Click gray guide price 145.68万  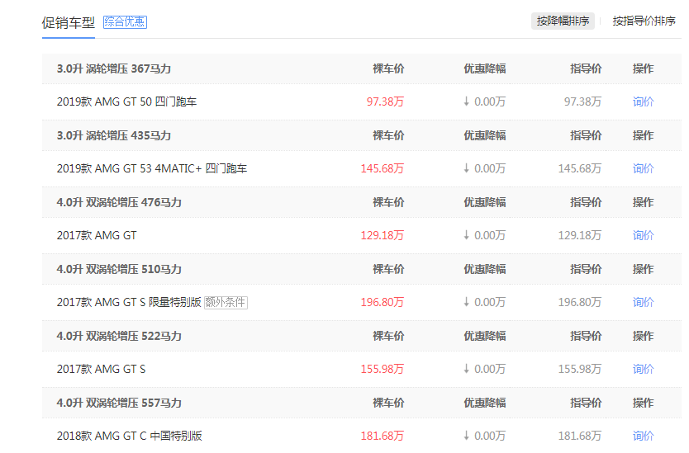(580, 168)
